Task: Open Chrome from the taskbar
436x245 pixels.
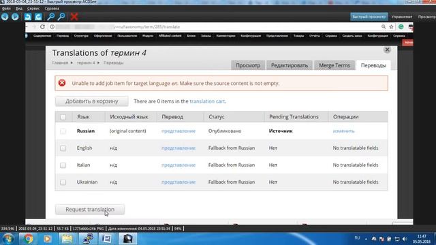Action: pos(28,239)
